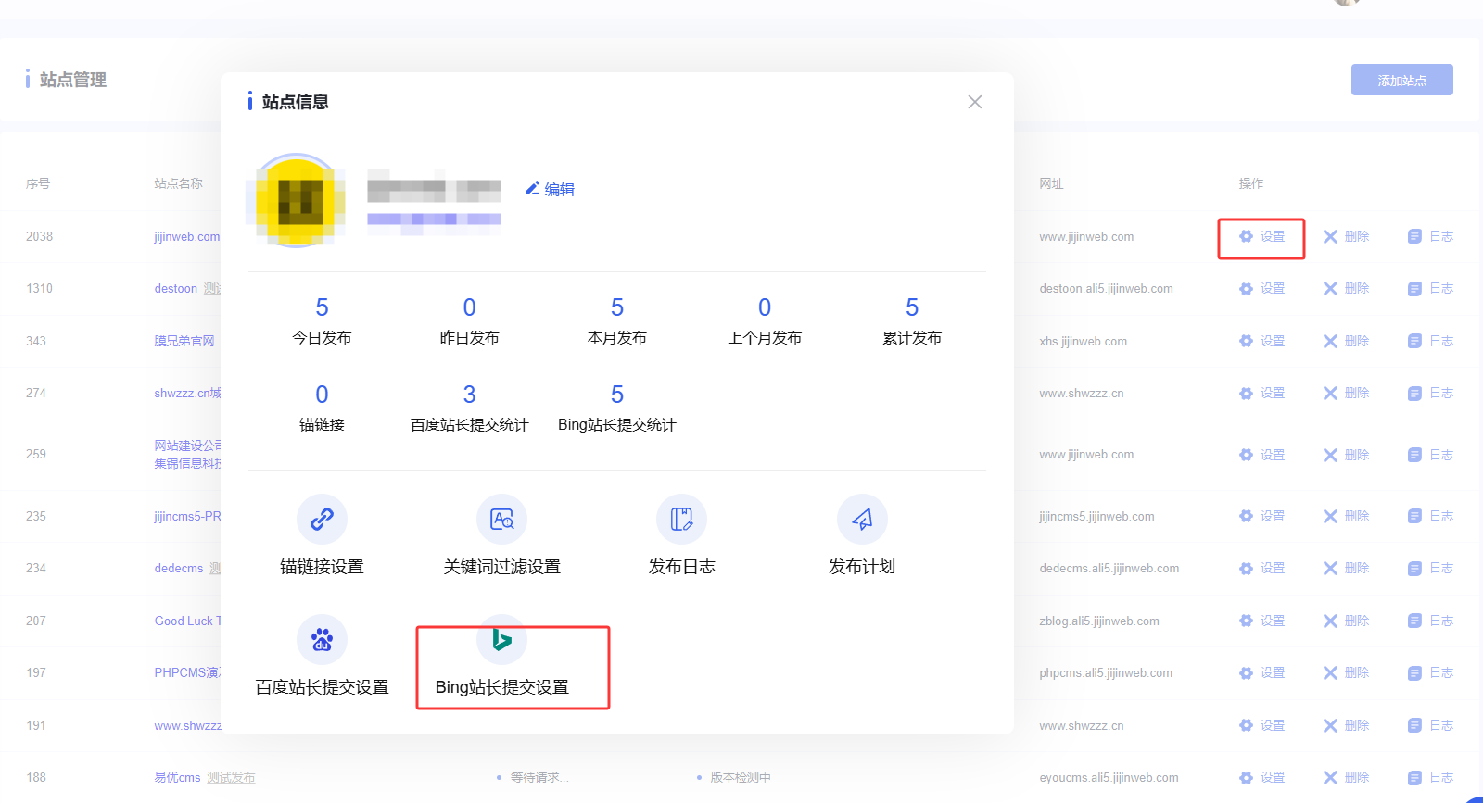
Task: Click the 序号 column header
Action: [x=38, y=184]
